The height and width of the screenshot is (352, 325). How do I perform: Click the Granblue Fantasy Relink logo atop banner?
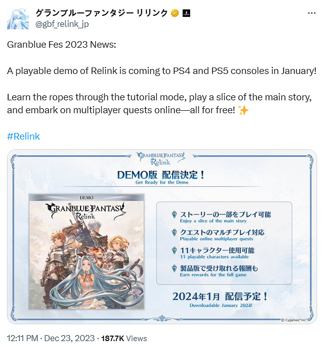point(161,158)
